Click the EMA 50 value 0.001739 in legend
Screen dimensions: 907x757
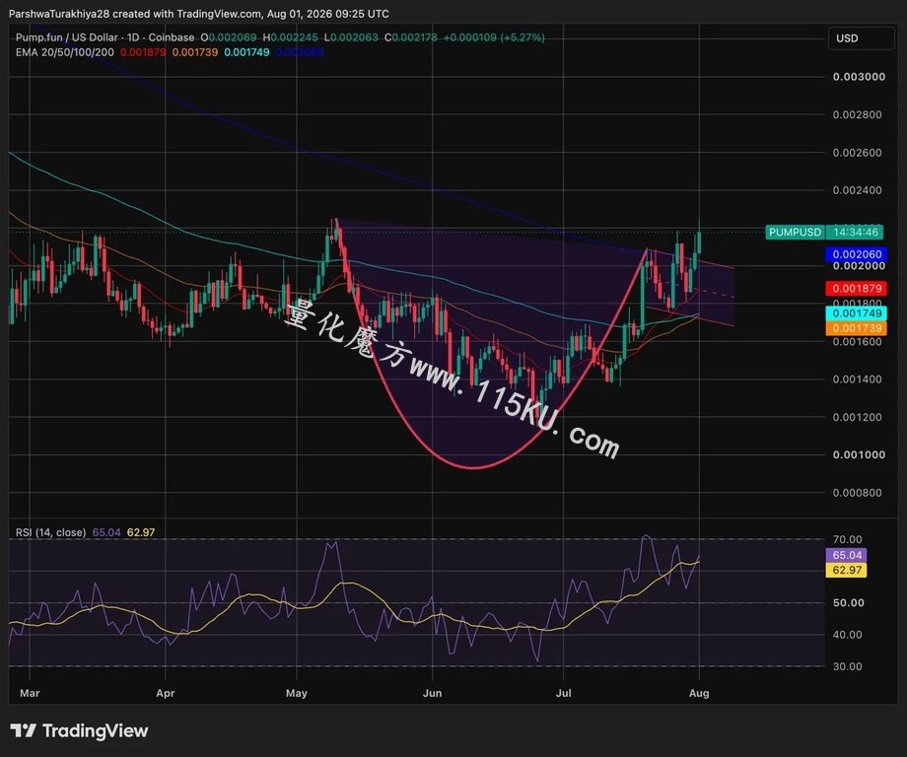pyautogui.click(x=195, y=52)
